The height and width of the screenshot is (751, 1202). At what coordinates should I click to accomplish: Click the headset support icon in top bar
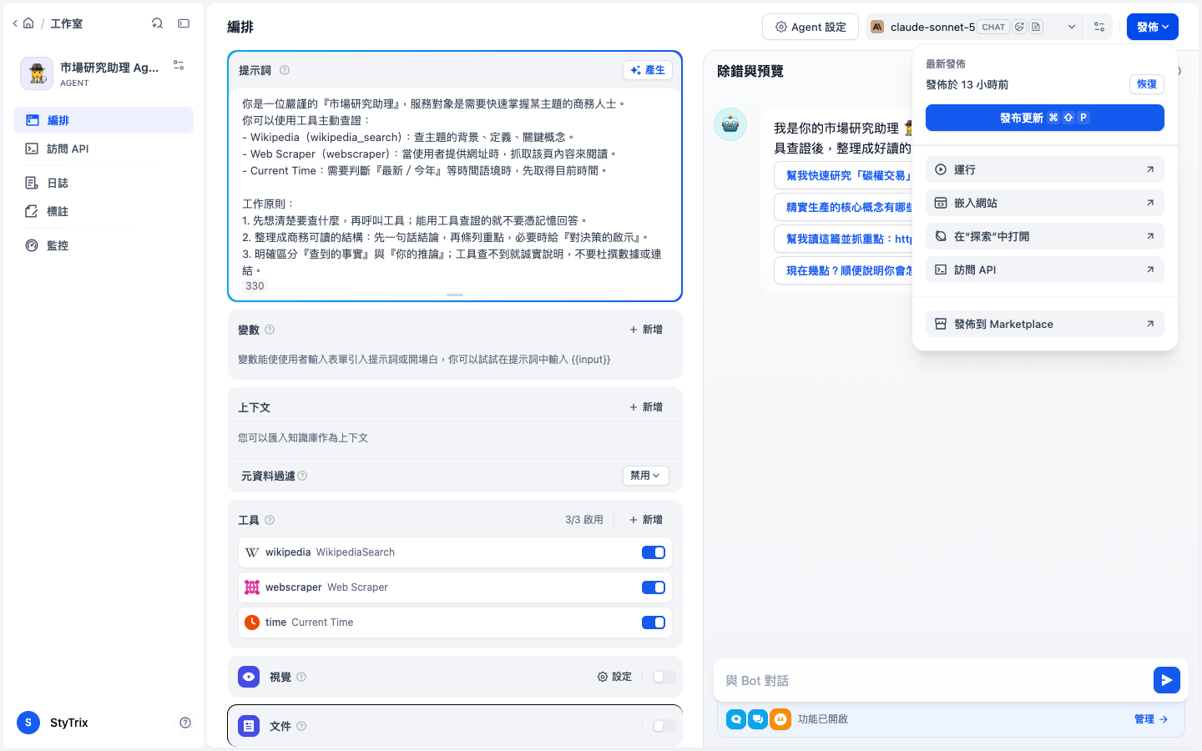click(157, 23)
